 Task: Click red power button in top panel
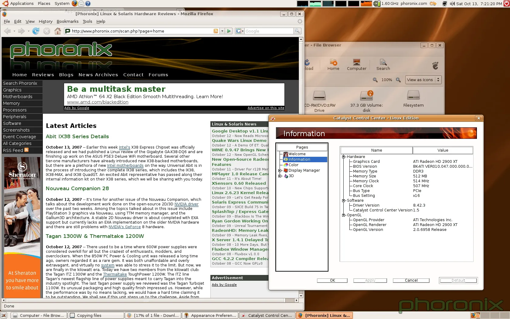(x=507, y=4)
